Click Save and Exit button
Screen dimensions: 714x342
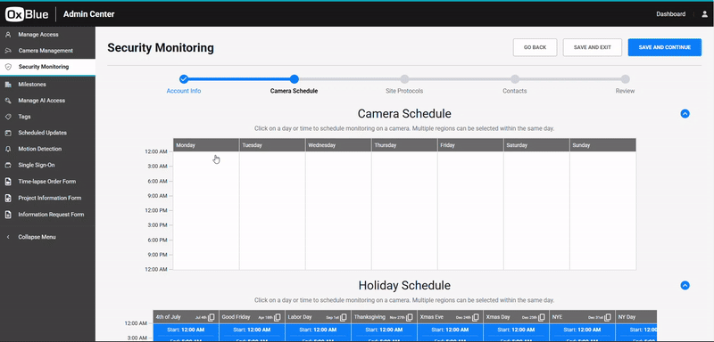tap(593, 47)
